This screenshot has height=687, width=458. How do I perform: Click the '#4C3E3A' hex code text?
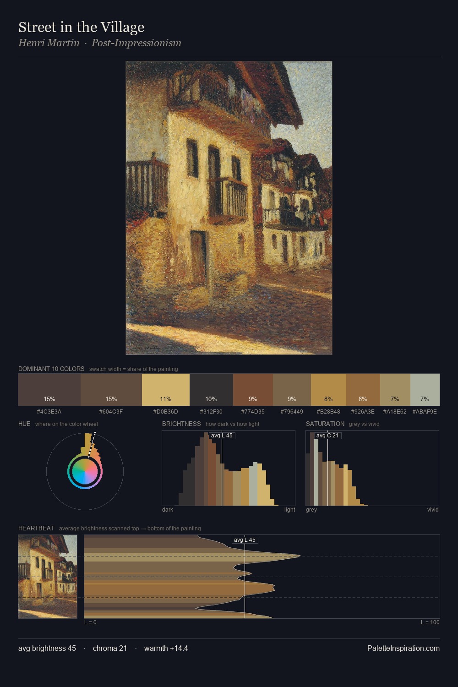(x=49, y=412)
